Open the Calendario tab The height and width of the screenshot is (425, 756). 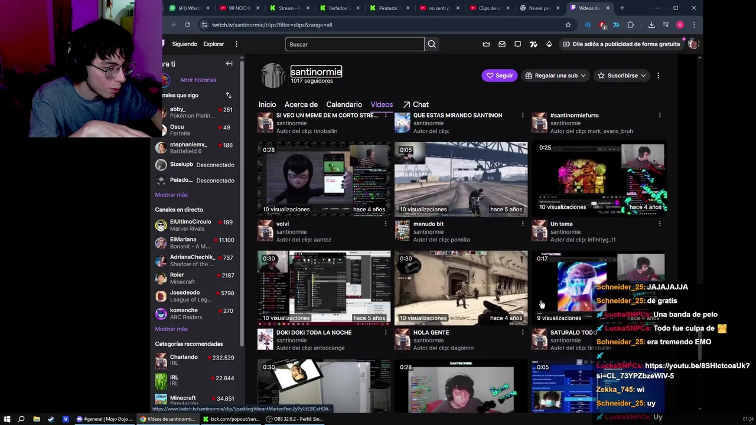[344, 104]
